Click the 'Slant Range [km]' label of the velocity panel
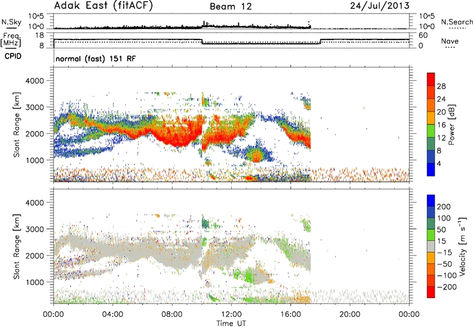This screenshot has height=327, width=473. click(x=17, y=246)
